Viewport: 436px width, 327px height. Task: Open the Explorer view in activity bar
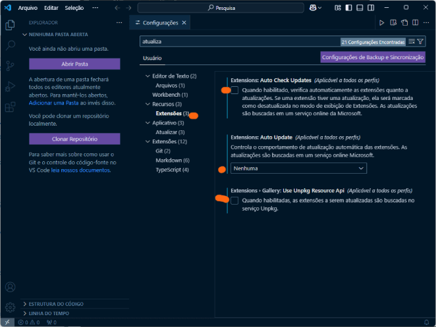point(10,25)
